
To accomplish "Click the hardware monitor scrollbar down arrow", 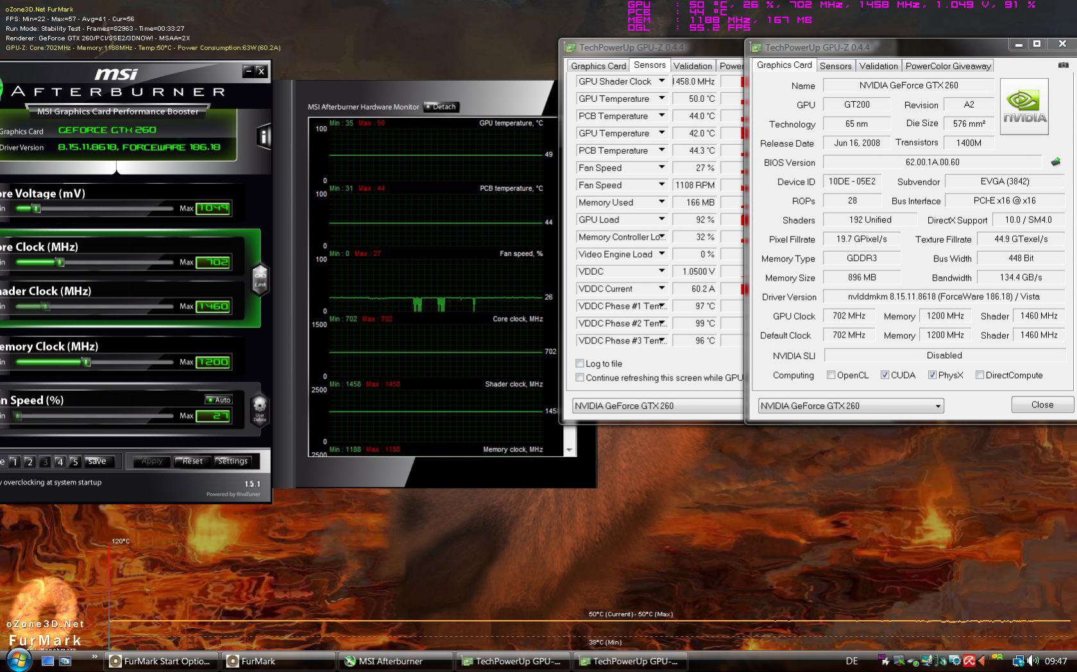I will (x=569, y=450).
